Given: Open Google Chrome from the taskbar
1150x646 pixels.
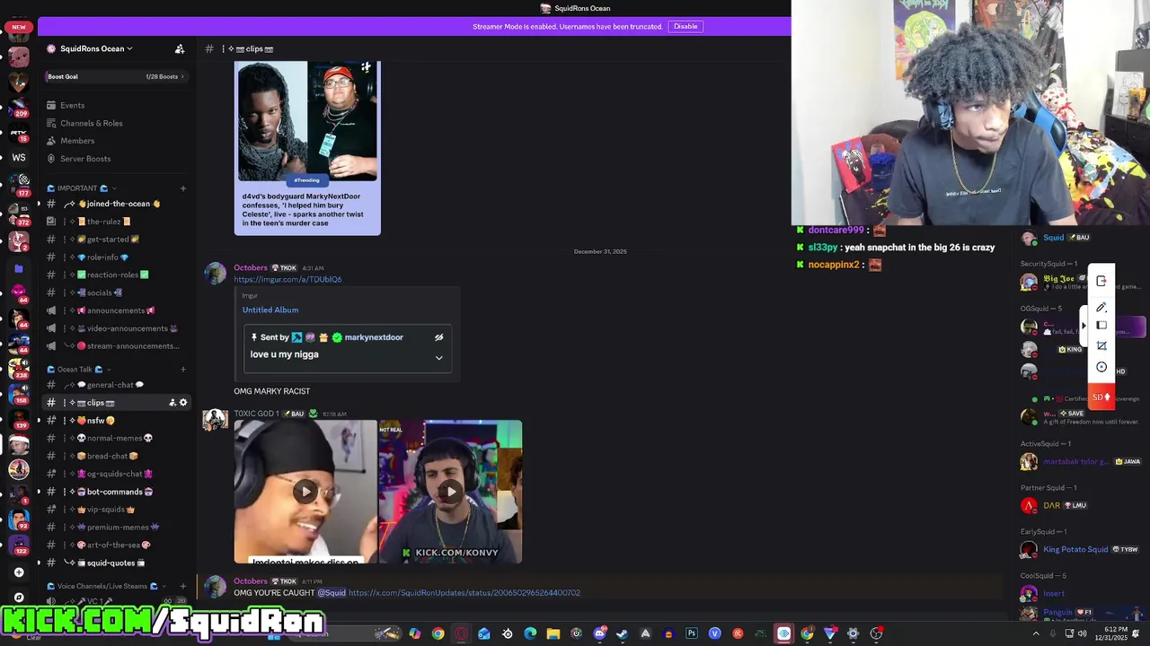Looking at the screenshot, I should 438,634.
